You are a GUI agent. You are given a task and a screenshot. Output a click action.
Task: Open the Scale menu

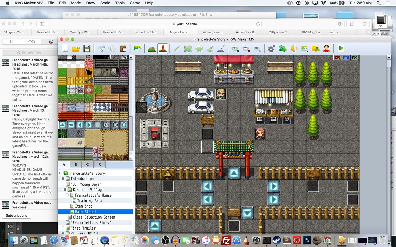coord(105,3)
